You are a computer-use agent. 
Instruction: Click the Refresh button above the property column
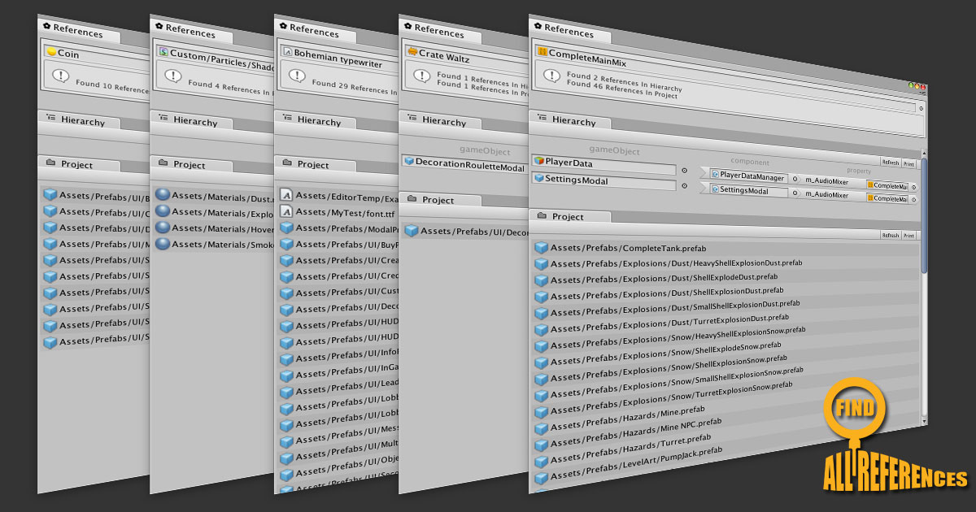(891, 162)
